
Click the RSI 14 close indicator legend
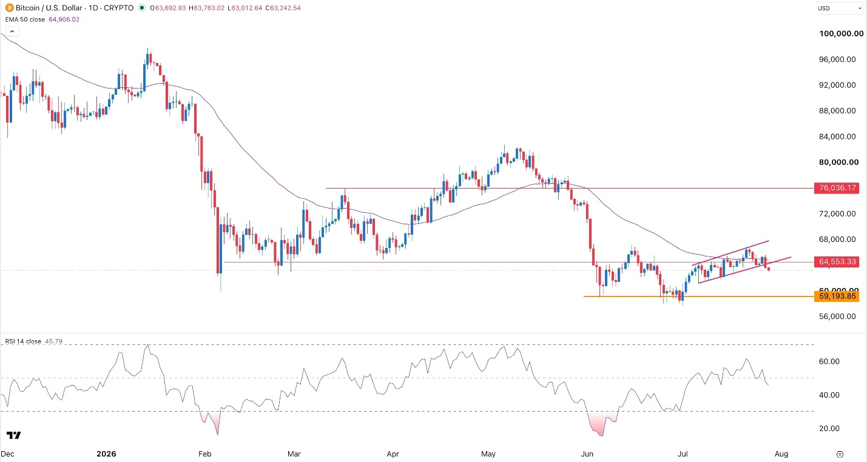pos(23,341)
